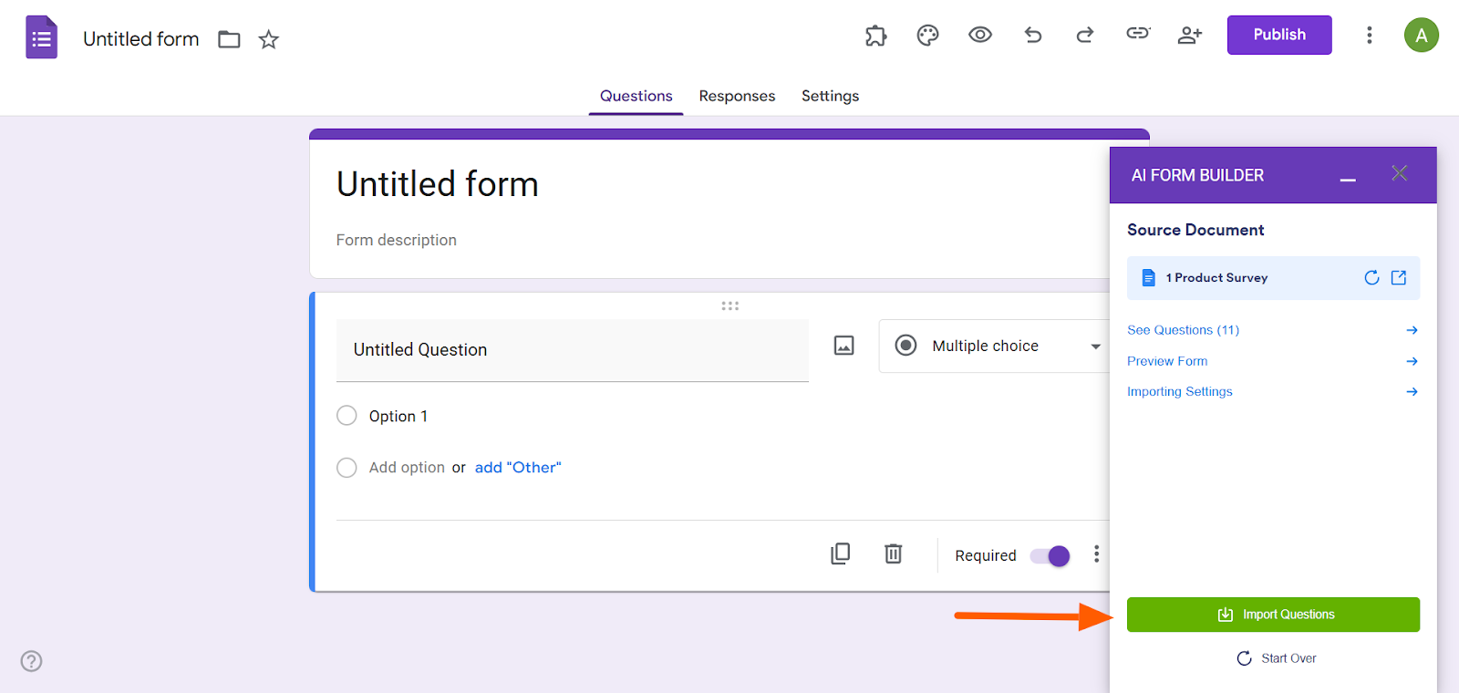Copy responder link icon
The height and width of the screenshot is (693, 1459).
[x=1138, y=34]
